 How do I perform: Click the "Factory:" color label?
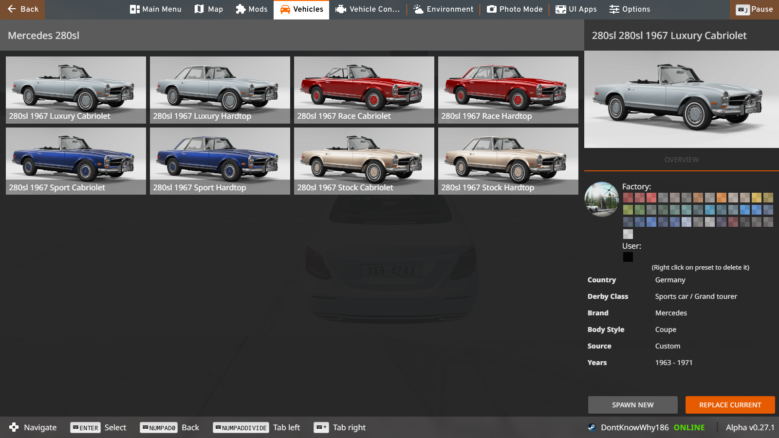click(636, 186)
